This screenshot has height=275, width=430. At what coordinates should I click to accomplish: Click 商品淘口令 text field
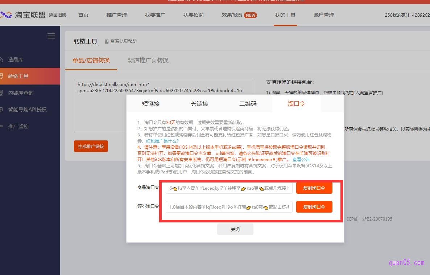click(229, 188)
